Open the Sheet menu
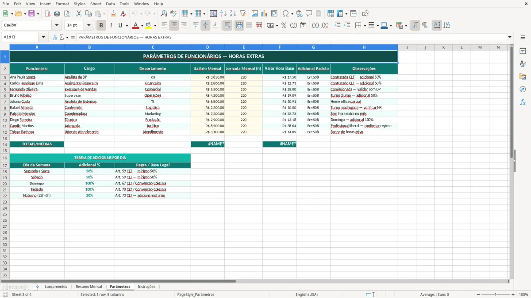 click(x=96, y=4)
